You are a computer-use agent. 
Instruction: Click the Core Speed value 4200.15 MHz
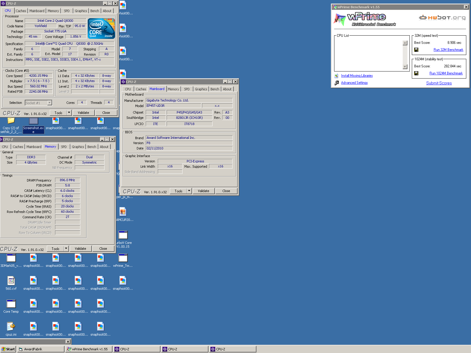[39, 76]
